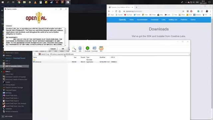Open Links in the OpenAL navbar
The height and width of the screenshot is (120, 213).
[x=163, y=20]
